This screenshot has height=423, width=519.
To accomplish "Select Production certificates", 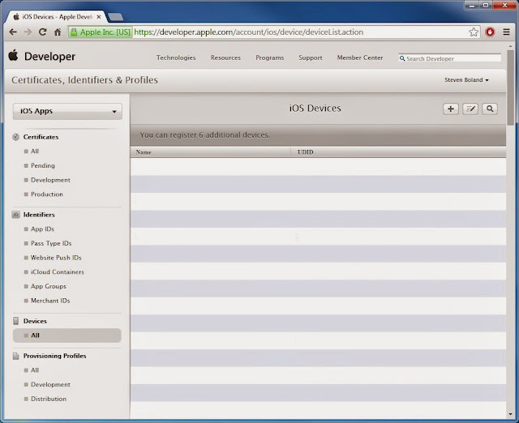I will pos(47,194).
